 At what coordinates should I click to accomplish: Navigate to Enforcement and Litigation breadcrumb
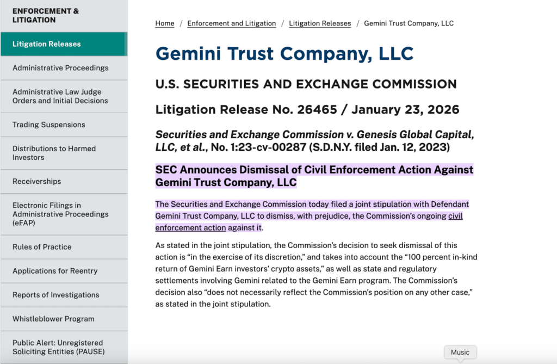(231, 23)
